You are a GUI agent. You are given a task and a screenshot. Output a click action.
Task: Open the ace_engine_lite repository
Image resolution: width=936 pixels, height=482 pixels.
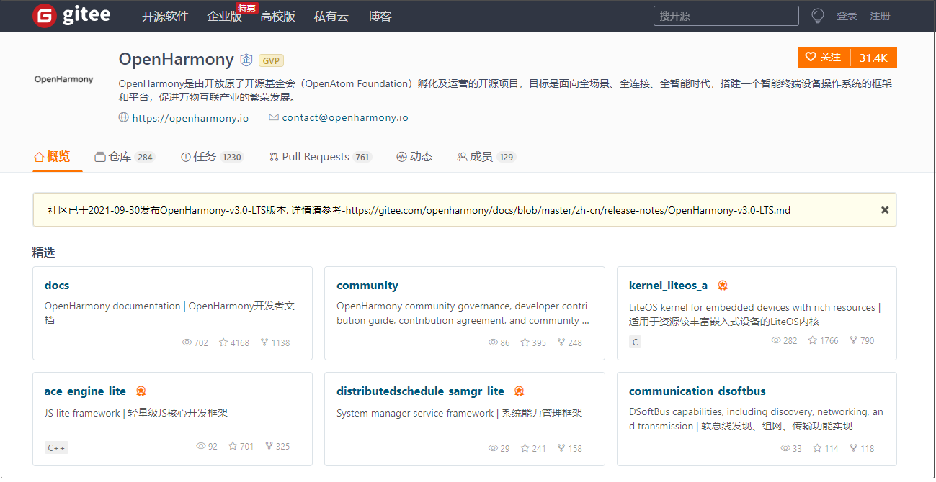coord(85,391)
